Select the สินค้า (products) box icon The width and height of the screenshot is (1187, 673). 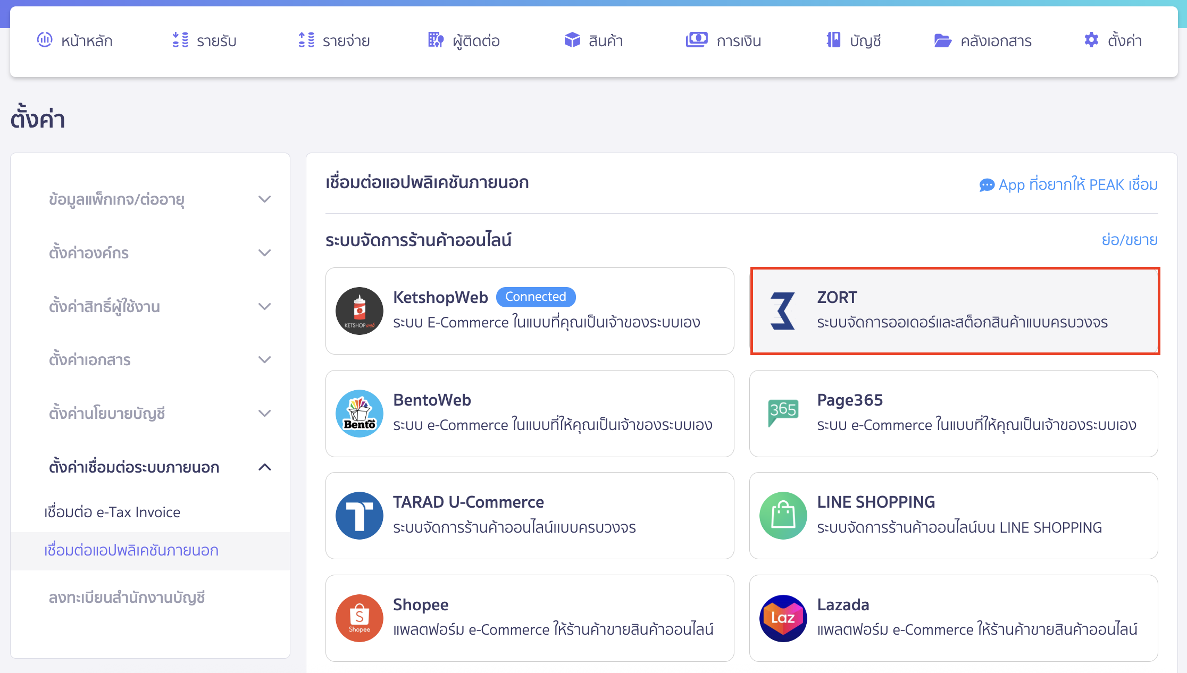571,39
